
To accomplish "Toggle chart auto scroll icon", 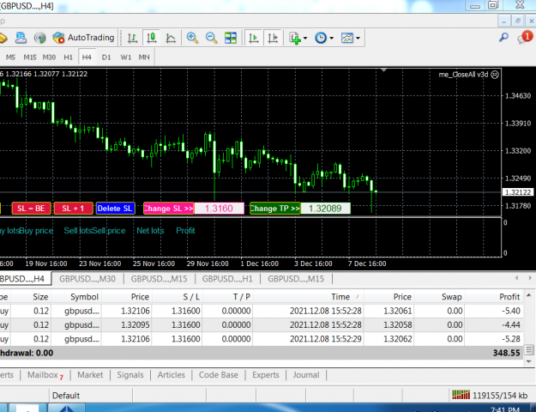I will pyautogui.click(x=253, y=38).
